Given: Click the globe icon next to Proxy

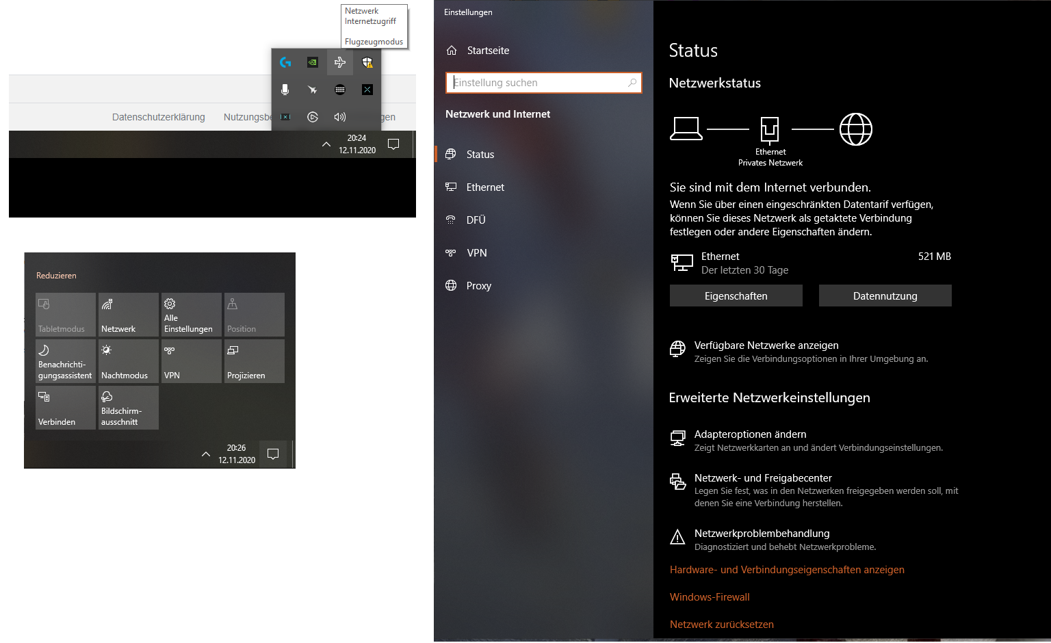Looking at the screenshot, I should tap(451, 286).
